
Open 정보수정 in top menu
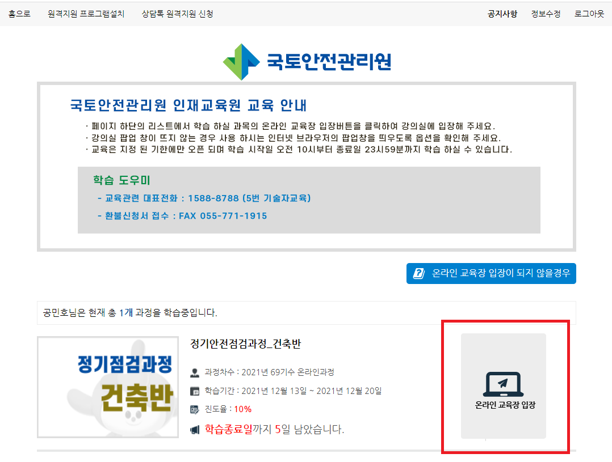pos(546,14)
